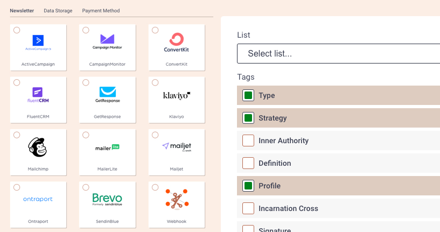
Task: Select the Mailchimp radio button
Action: tap(17, 135)
